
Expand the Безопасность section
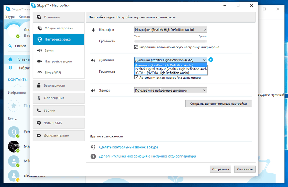click(59, 85)
